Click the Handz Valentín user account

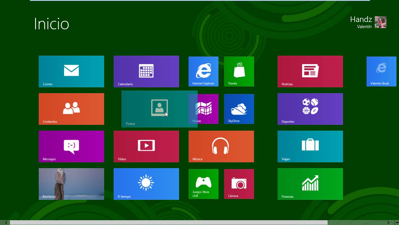368,22
